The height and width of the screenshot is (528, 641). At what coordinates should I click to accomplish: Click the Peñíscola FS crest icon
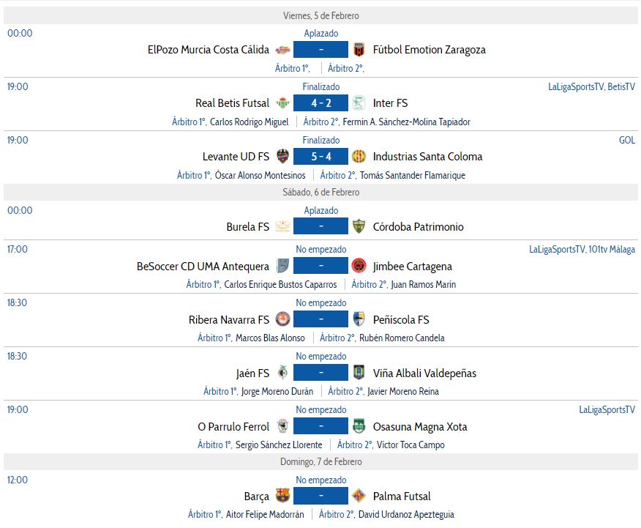pos(359,320)
